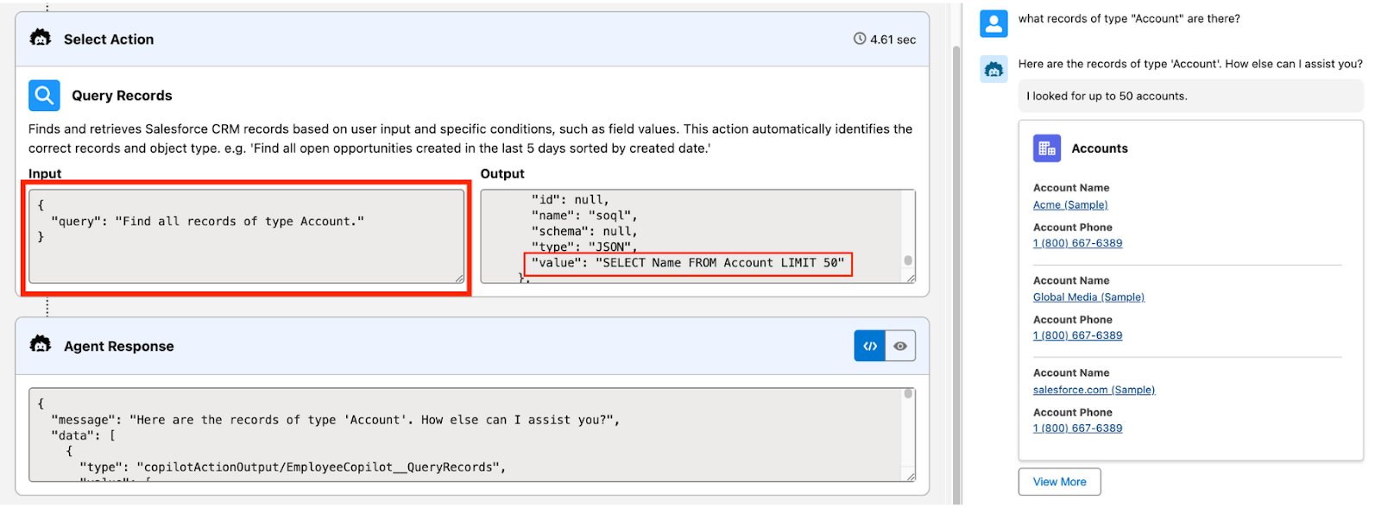Click the 'Input' label
The height and width of the screenshot is (507, 1381).
pyautogui.click(x=45, y=173)
